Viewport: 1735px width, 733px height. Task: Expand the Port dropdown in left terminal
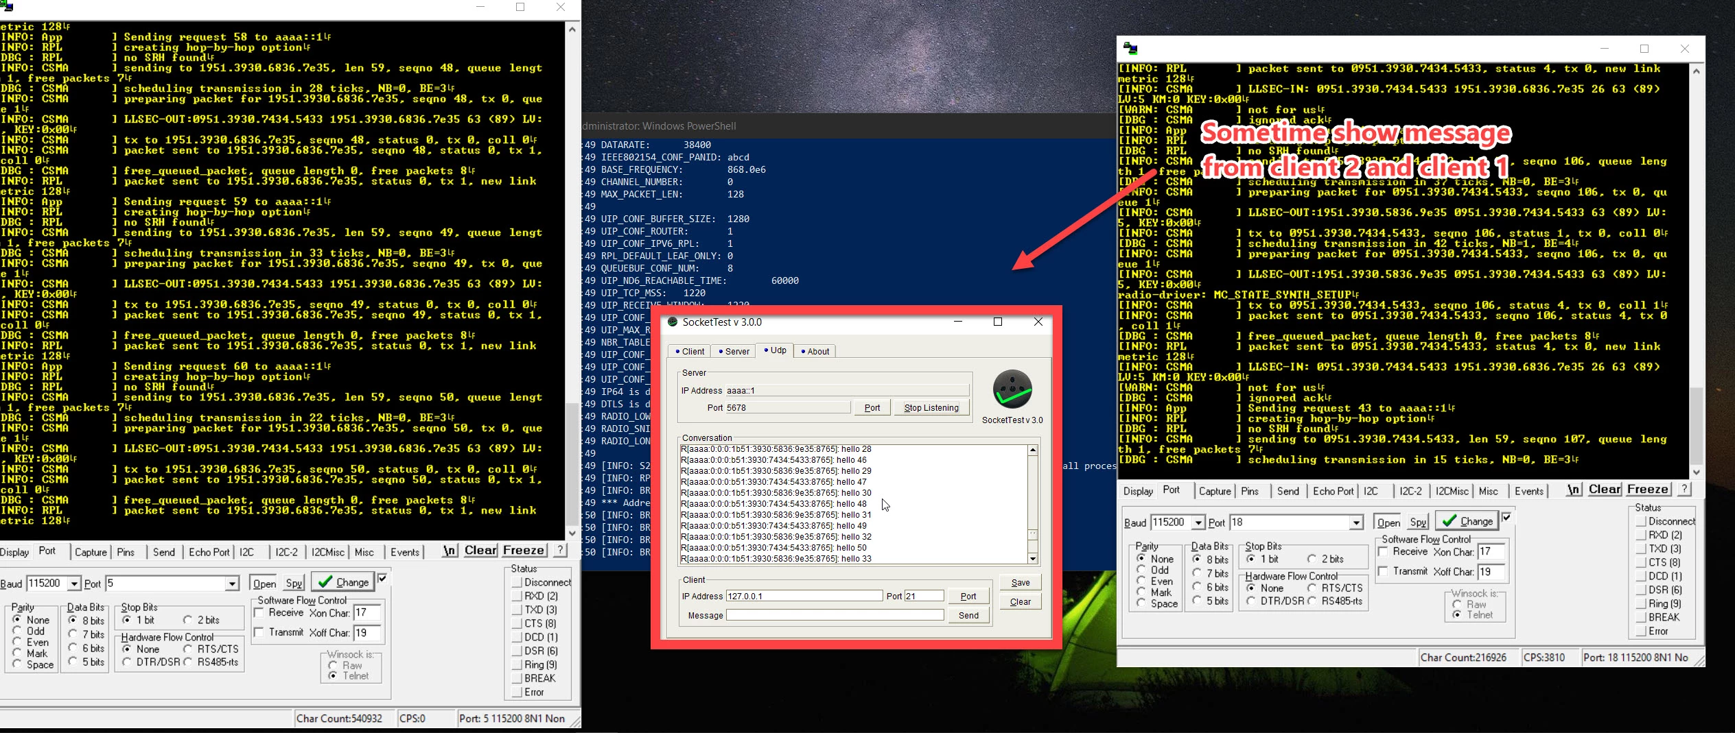pos(232,584)
